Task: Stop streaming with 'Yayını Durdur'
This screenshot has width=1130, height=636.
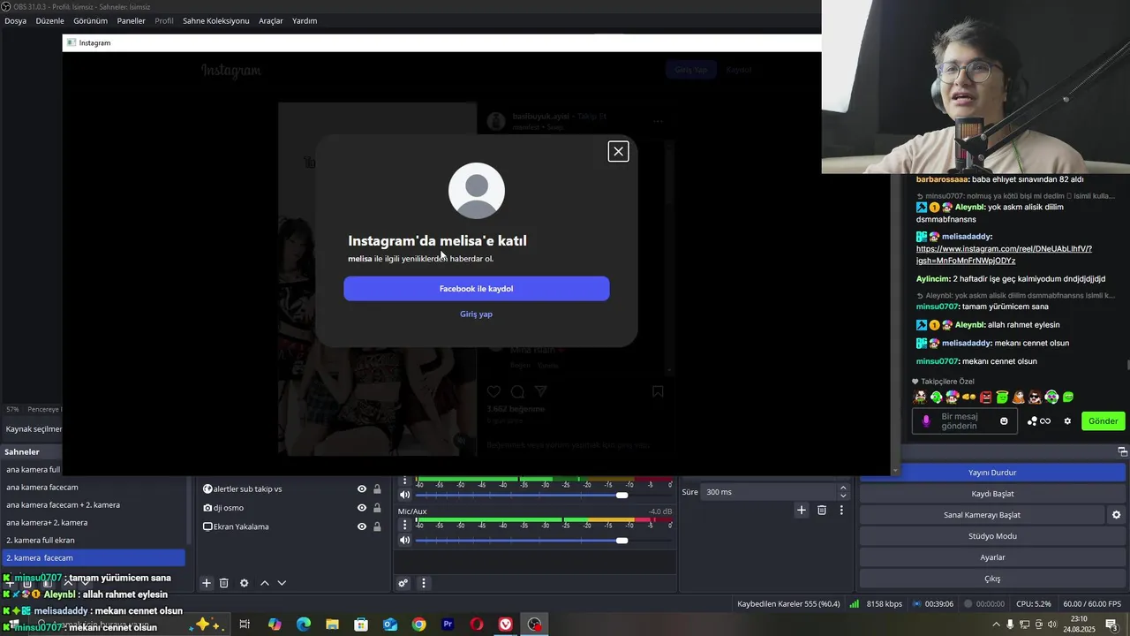Action: [992, 473]
